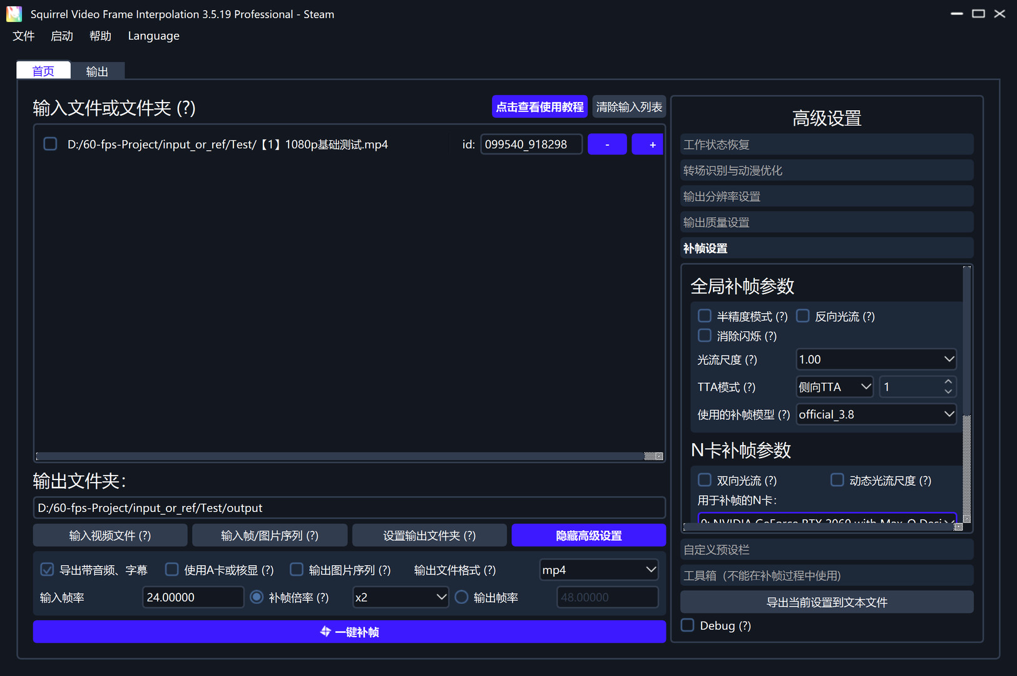This screenshot has height=676, width=1017.
Task: Expand the 转场识别与动漫优化 section
Action: tap(826, 170)
